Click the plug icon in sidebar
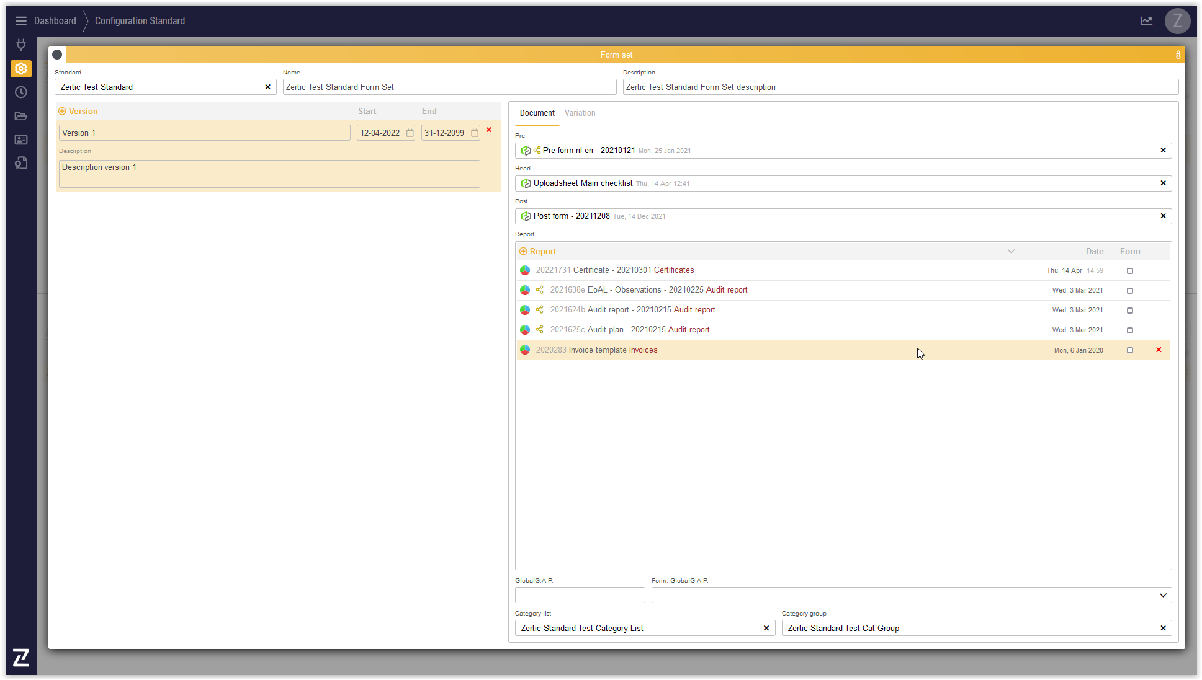Image resolution: width=1202 pixels, height=680 pixels. [x=20, y=45]
